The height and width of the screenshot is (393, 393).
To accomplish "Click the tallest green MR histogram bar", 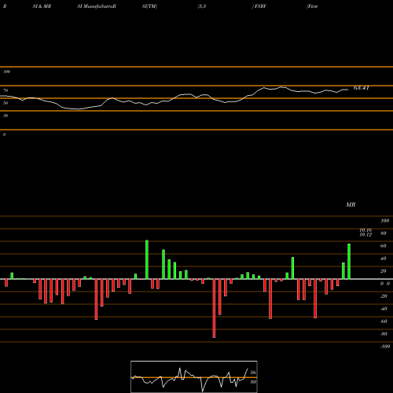I will 147,259.
